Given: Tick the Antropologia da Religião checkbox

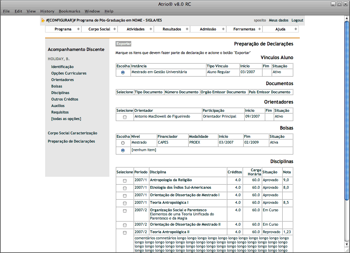Looking at the screenshot, I should click(x=125, y=181).
